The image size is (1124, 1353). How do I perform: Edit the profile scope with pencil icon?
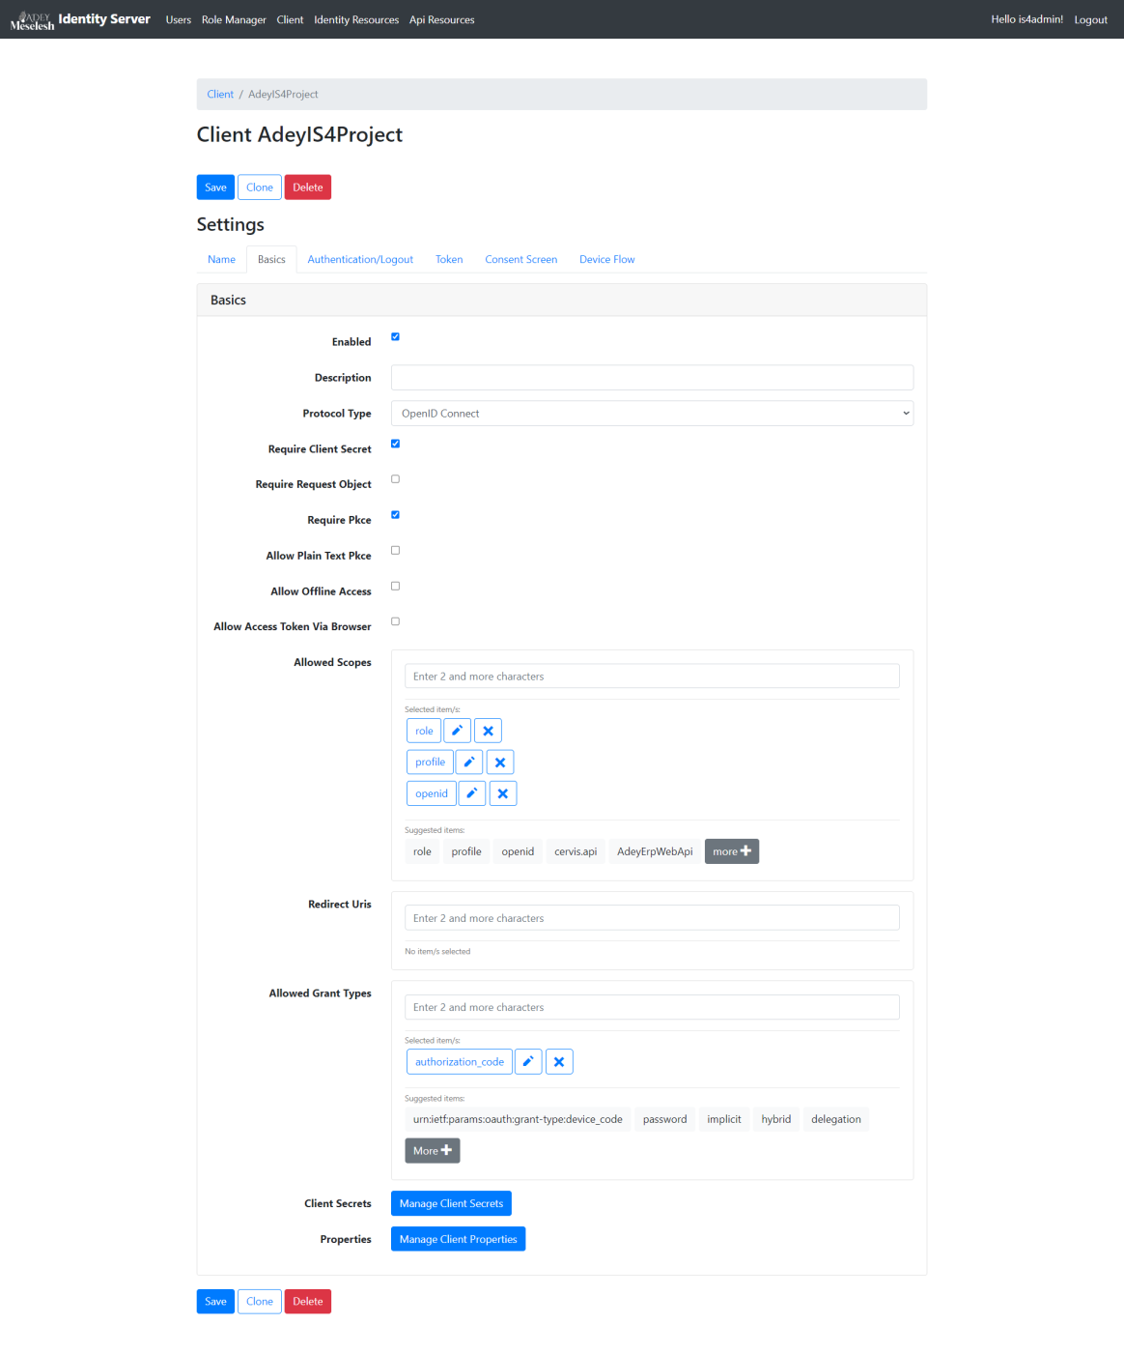[x=469, y=763]
